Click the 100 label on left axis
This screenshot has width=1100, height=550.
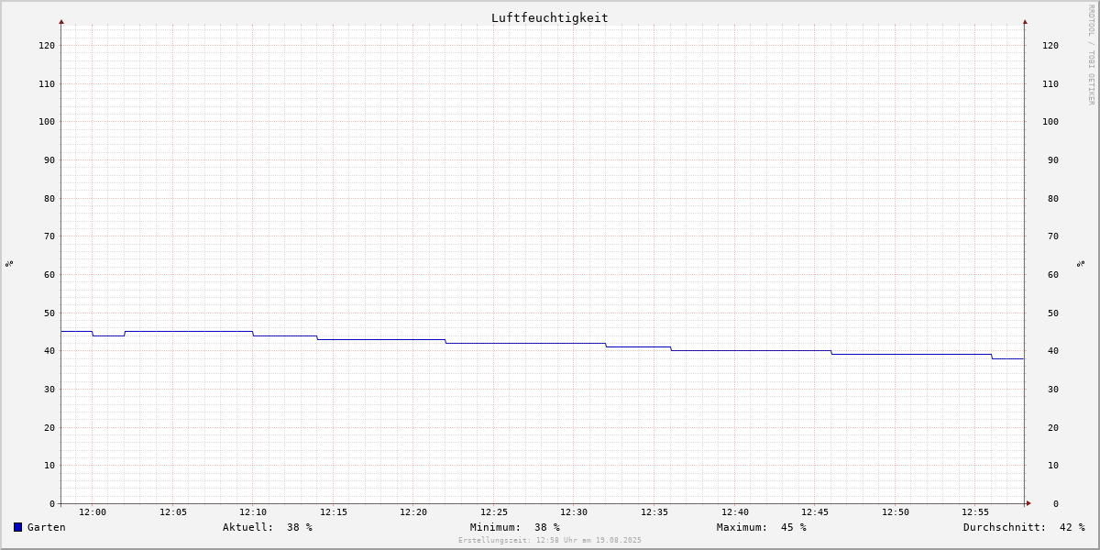click(47, 121)
